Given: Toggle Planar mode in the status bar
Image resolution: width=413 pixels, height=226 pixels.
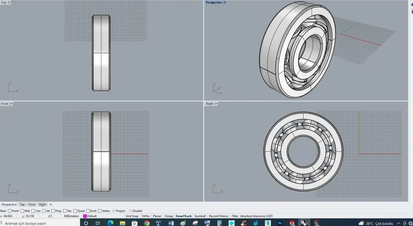Looking at the screenshot, I should coord(157,216).
